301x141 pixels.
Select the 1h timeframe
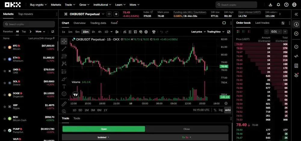pos(93,32)
